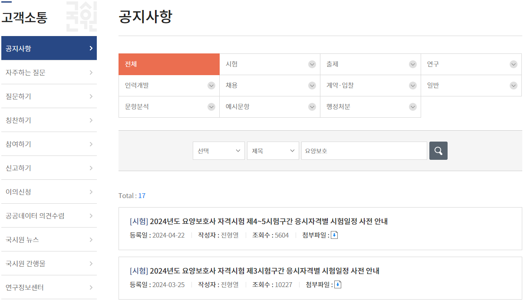Screen dimensions: 524x304
Task: Open the 선택 combo box
Action: (x=218, y=150)
